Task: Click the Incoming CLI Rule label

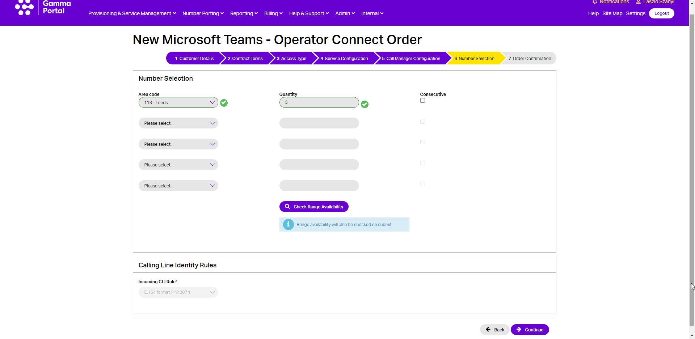Action: click(157, 282)
